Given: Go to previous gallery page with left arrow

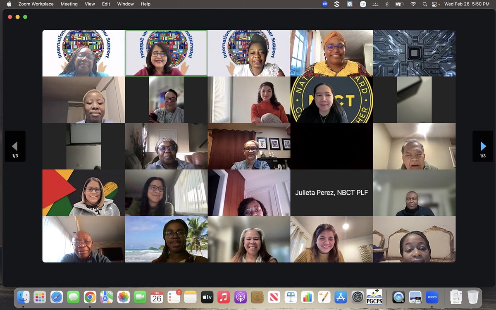Looking at the screenshot, I should click(x=15, y=146).
